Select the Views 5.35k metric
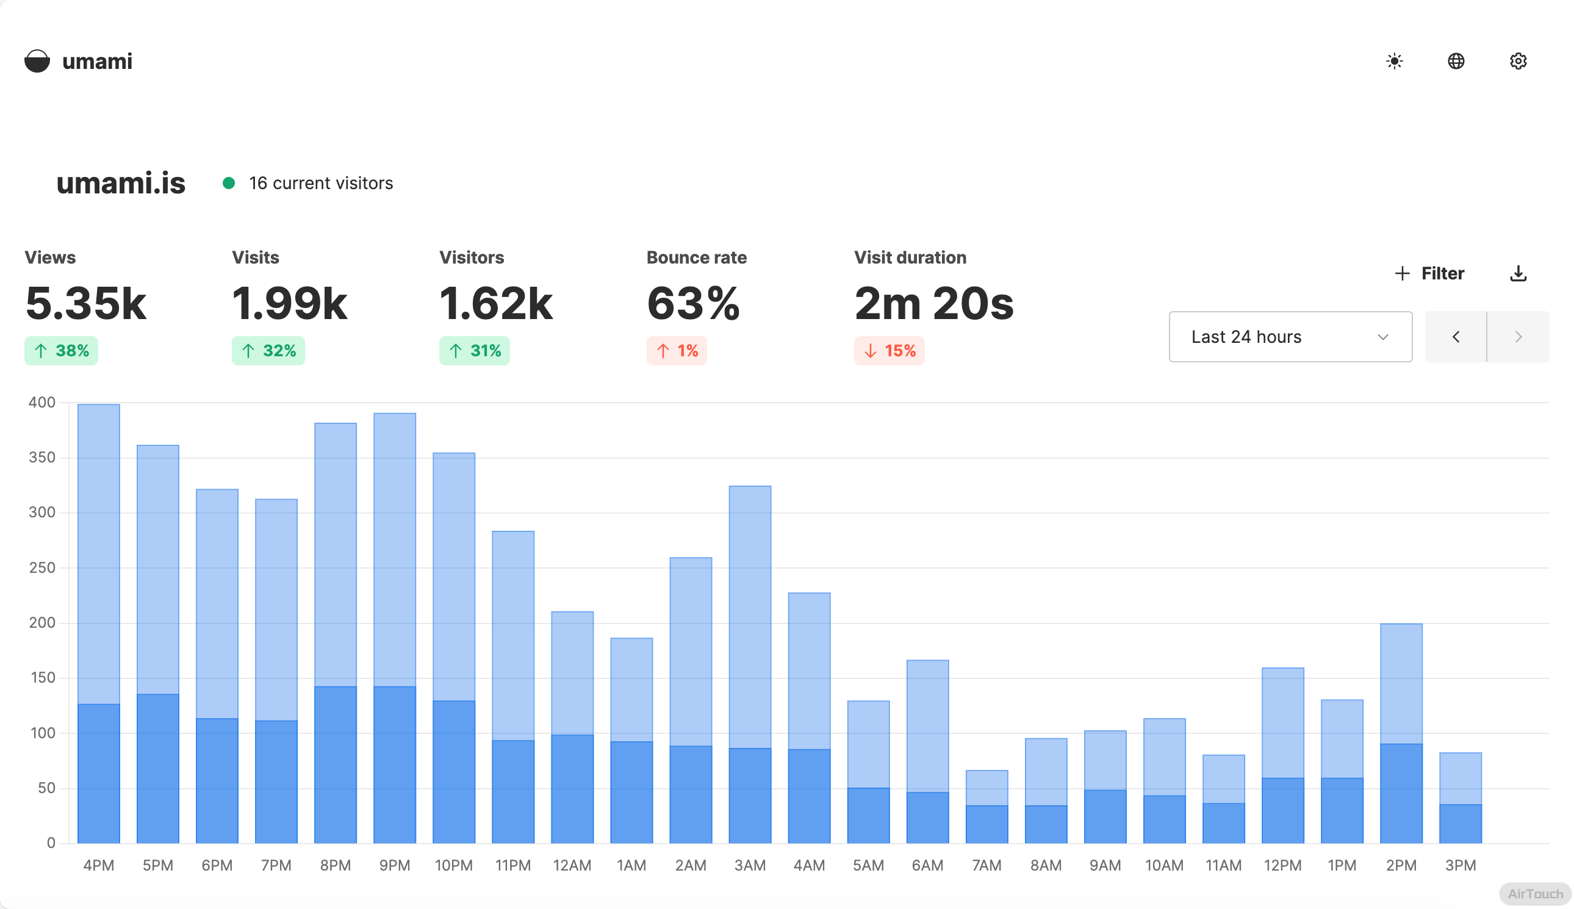The image size is (1574, 909). tap(85, 303)
